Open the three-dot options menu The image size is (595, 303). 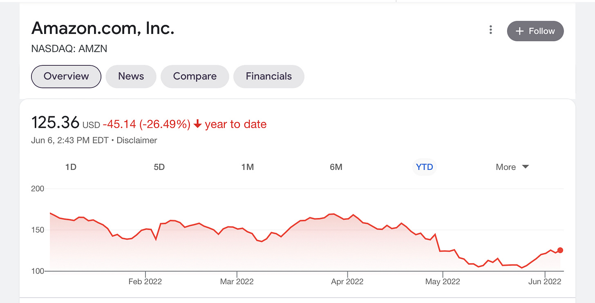490,30
